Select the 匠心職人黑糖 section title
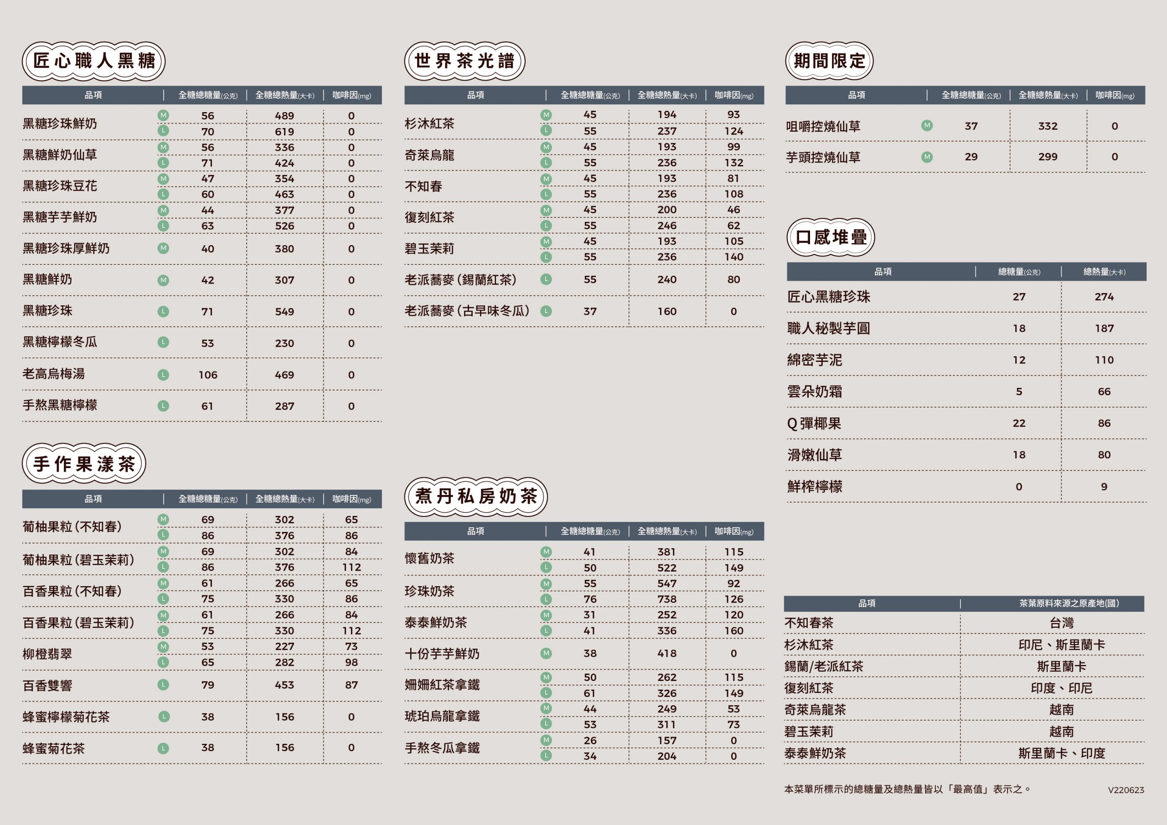 [94, 61]
